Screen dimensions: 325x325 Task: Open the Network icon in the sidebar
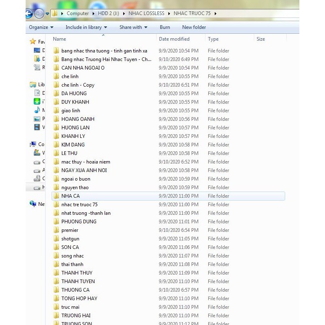pos(33,204)
